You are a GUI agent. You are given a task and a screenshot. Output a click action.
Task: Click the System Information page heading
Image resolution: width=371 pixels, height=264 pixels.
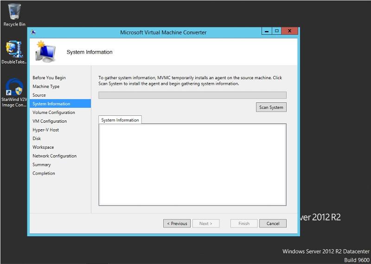(x=90, y=52)
